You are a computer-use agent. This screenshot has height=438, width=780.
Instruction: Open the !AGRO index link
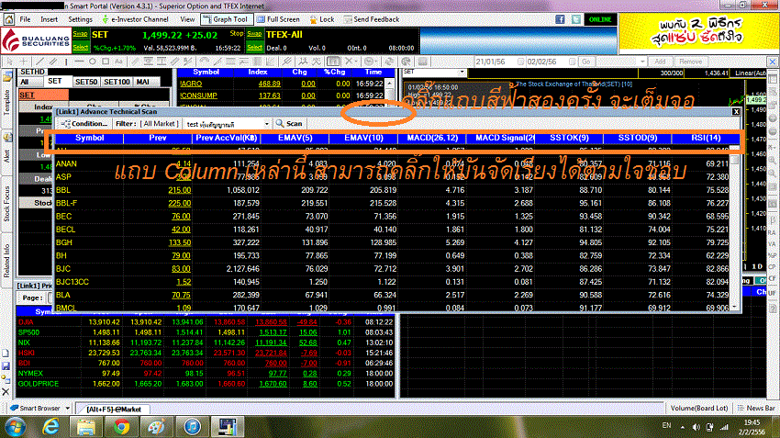tap(191, 84)
